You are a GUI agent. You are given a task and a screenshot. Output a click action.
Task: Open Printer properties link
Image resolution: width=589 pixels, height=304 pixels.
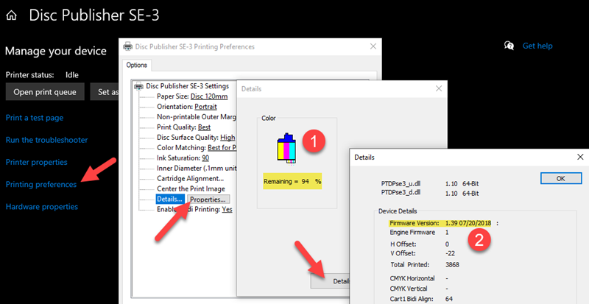coord(36,163)
